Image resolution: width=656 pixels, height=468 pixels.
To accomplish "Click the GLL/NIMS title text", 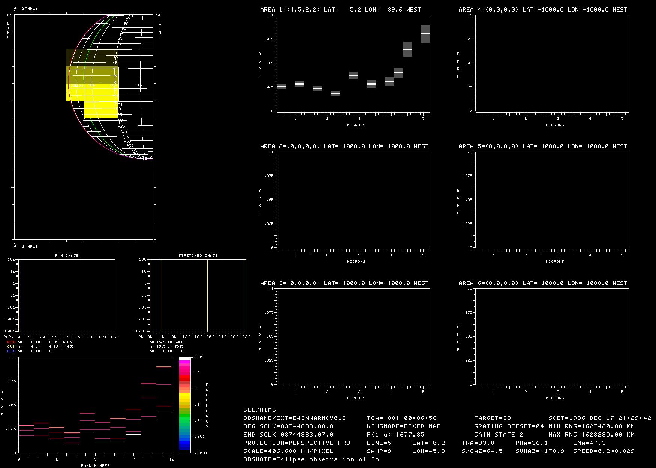I will click(x=259, y=410).
